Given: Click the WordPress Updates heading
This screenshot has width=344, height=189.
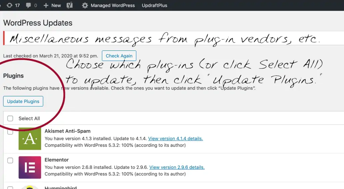Looking at the screenshot, I should (x=38, y=23).
